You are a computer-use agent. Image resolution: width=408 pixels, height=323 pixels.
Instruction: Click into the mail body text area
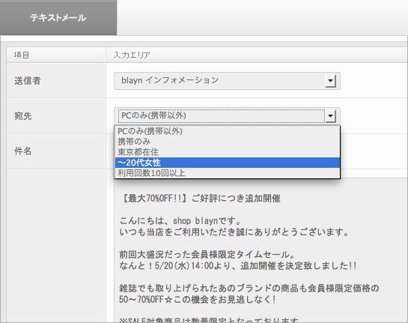pos(261,250)
